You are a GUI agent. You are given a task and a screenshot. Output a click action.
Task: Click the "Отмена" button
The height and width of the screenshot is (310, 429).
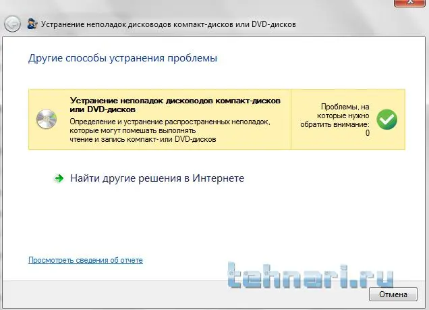click(x=393, y=294)
